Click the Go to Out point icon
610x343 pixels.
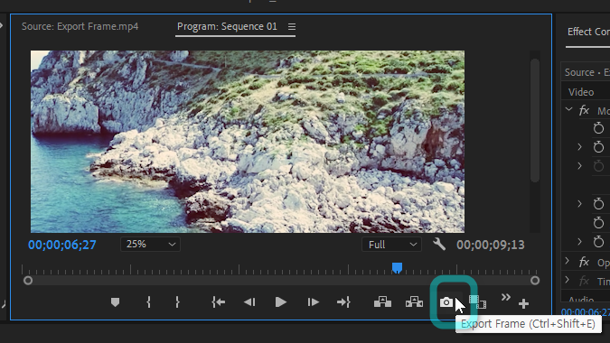coord(343,302)
